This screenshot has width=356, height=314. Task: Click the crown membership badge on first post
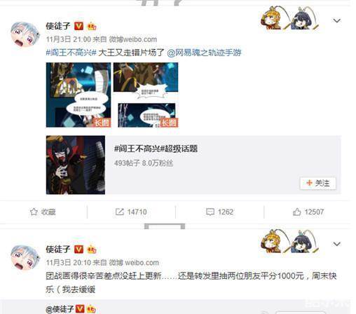coord(91,26)
